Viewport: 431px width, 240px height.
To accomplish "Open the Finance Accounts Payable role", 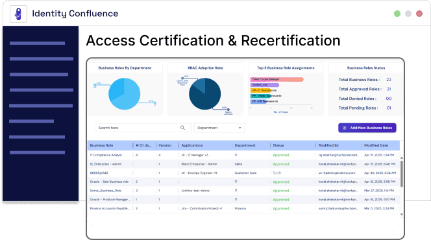I will click(x=110, y=208).
